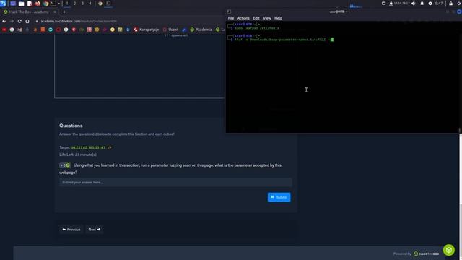
Task: Launch the file manager from the panel
Action: 21,4
